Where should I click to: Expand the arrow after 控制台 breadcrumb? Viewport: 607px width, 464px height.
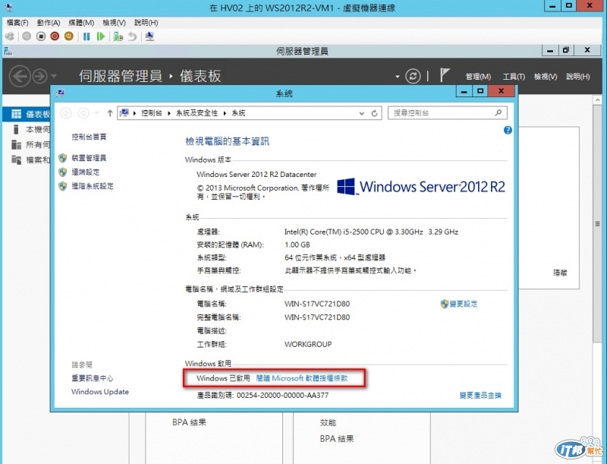[168, 113]
